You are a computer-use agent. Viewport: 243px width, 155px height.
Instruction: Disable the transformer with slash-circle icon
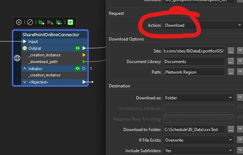(x=30, y=23)
